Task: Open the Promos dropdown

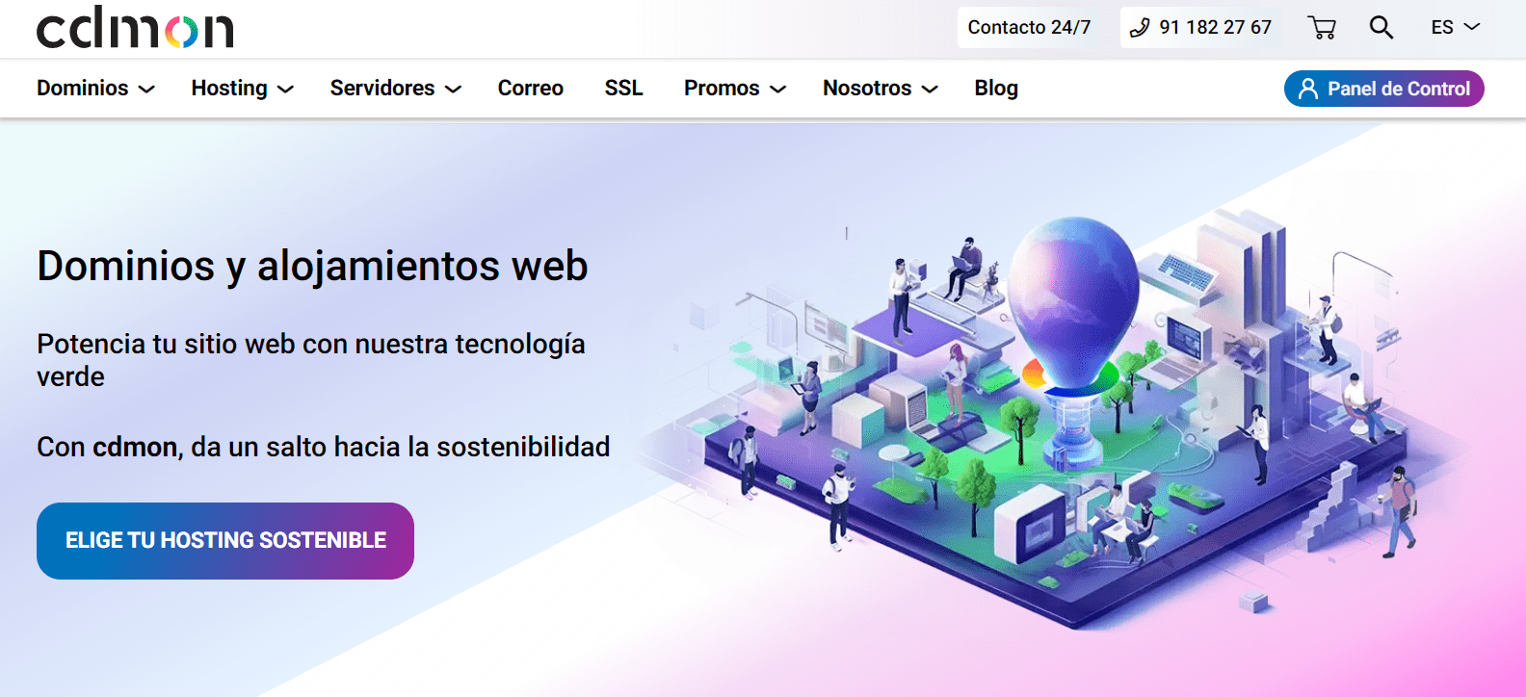Action: (x=735, y=89)
